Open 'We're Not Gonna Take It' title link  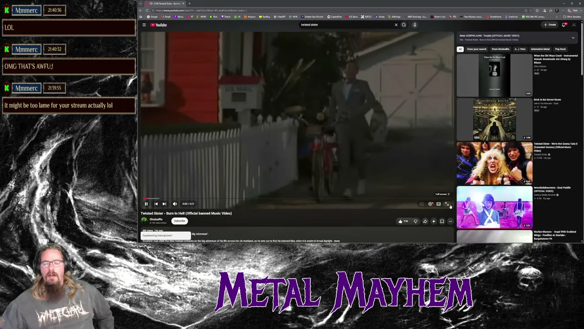tap(556, 147)
